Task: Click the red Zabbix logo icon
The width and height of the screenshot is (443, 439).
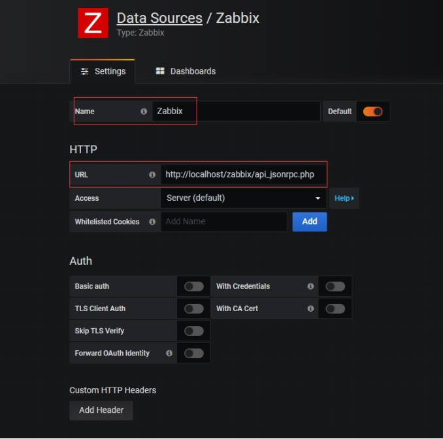Action: pyautogui.click(x=93, y=23)
